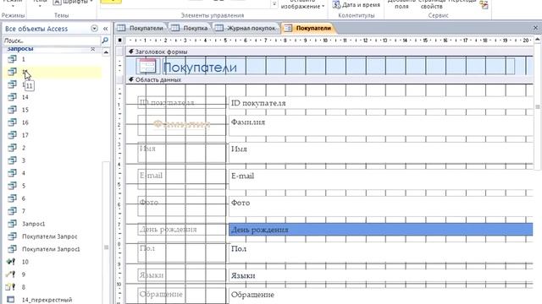Click the query icon beside query 1
Screen dimensions: 542x304
pyautogui.click(x=12, y=59)
